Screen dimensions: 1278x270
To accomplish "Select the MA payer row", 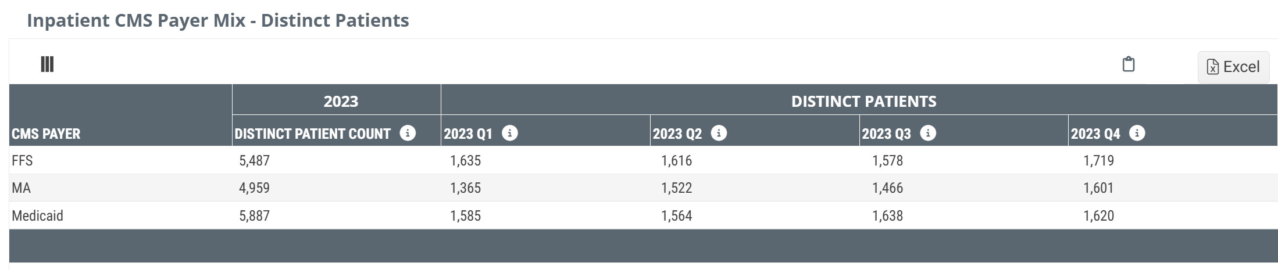I will 21,188.
